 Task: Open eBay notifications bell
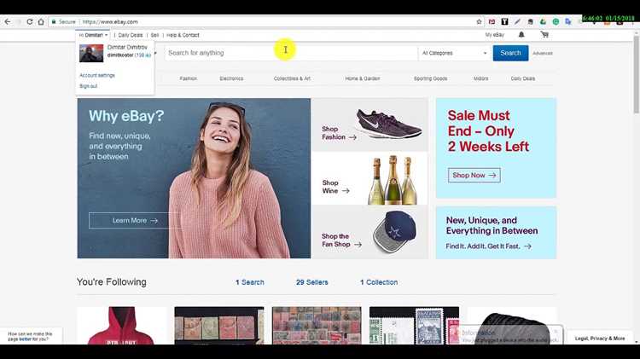tap(521, 35)
